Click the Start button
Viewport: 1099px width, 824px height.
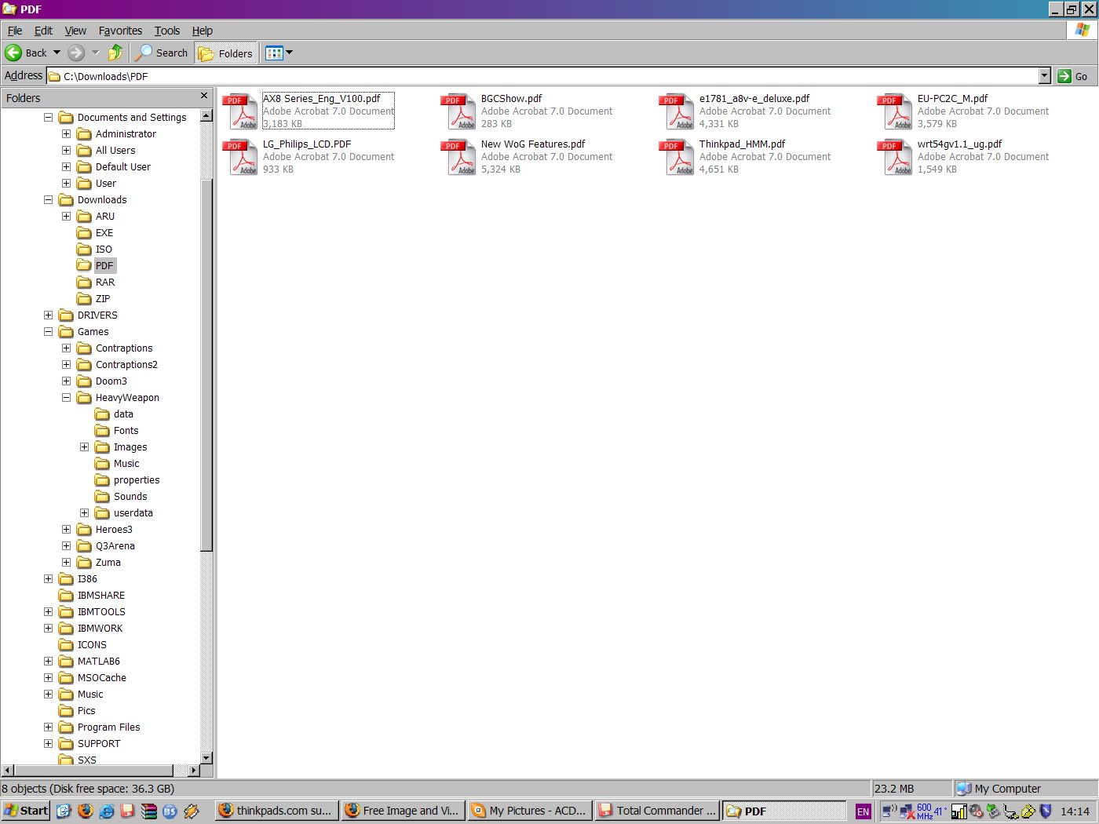[26, 811]
